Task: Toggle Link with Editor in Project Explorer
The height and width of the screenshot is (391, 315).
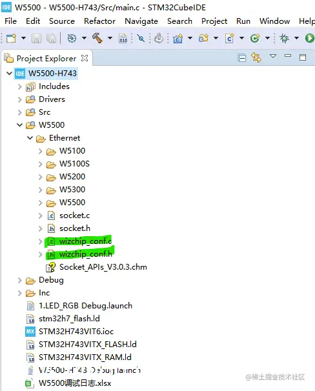Action: (256, 57)
